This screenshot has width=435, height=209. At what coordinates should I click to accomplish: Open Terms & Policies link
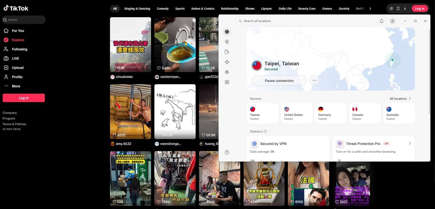coord(14,124)
